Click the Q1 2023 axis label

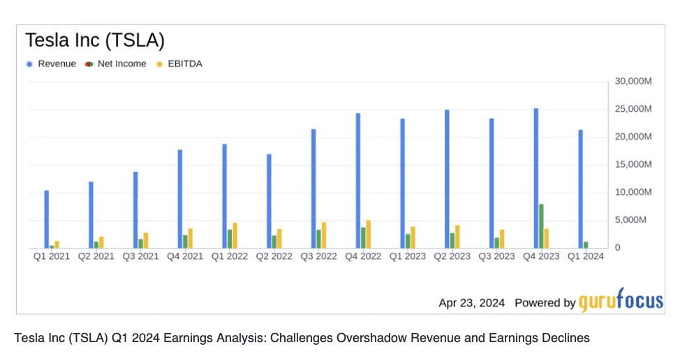pos(408,256)
